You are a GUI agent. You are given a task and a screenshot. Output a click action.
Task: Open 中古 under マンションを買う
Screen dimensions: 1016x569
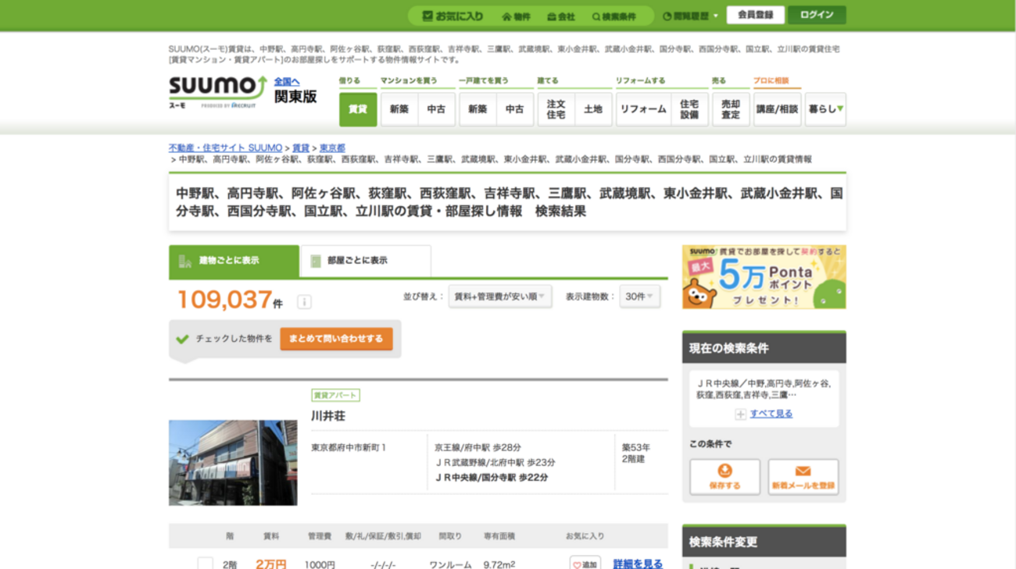tap(436, 109)
